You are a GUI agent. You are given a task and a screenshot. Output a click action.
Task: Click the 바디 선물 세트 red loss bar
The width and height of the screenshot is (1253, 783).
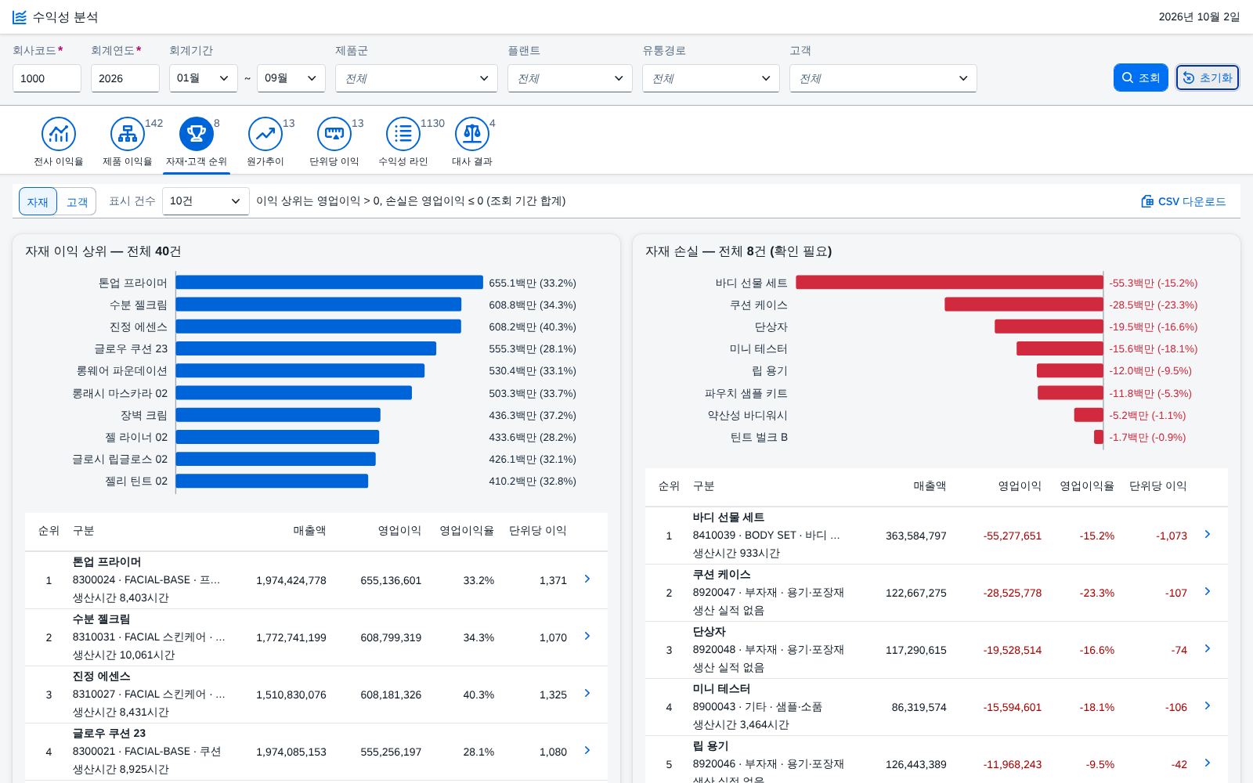949,283
